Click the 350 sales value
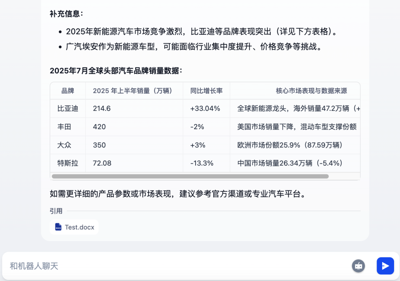Image resolution: width=400 pixels, height=281 pixels. 99,145
